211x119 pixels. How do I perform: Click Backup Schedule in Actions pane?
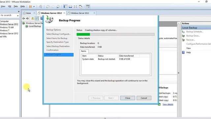tap(195, 32)
